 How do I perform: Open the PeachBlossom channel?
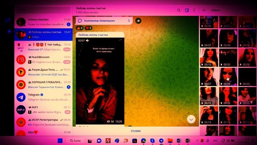[43, 60]
